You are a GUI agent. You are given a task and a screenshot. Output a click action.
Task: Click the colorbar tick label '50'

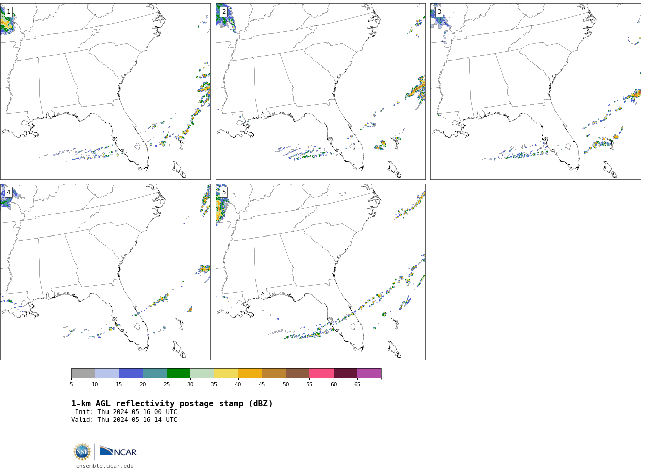[286, 385]
